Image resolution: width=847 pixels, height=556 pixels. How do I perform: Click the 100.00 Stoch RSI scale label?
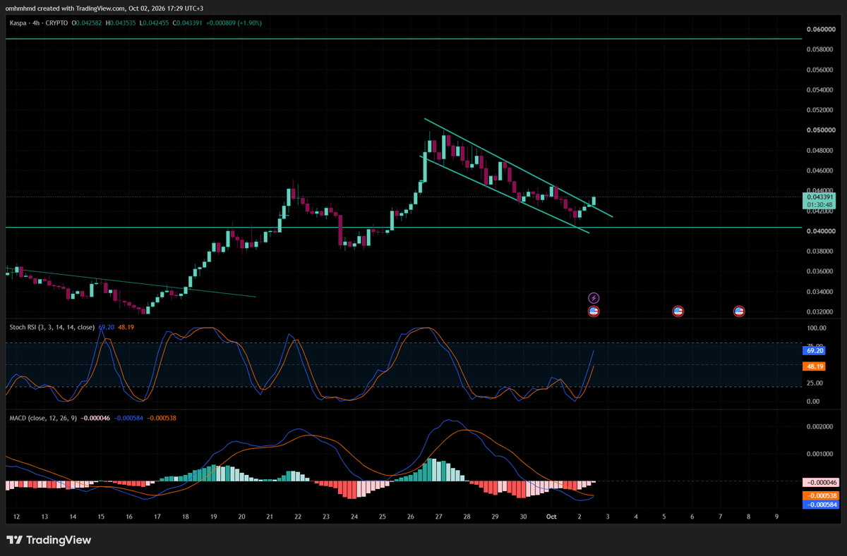pos(817,328)
